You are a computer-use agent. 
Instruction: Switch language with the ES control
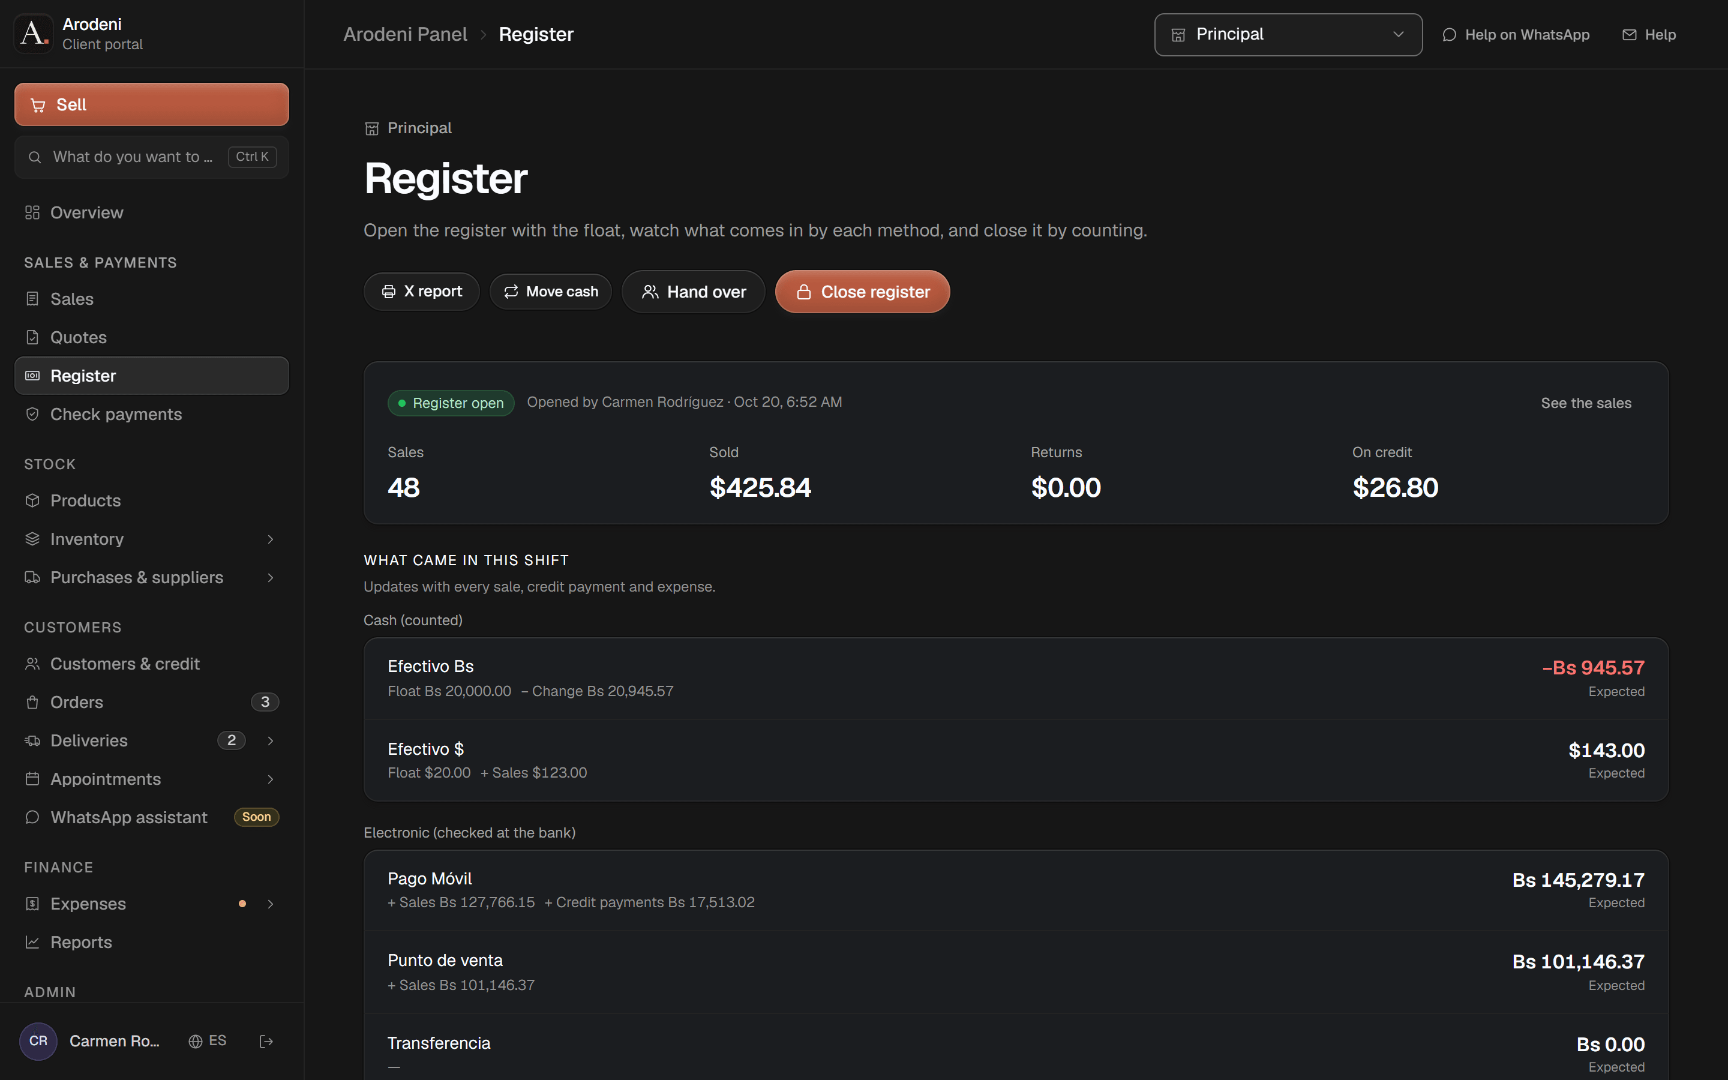click(x=207, y=1041)
